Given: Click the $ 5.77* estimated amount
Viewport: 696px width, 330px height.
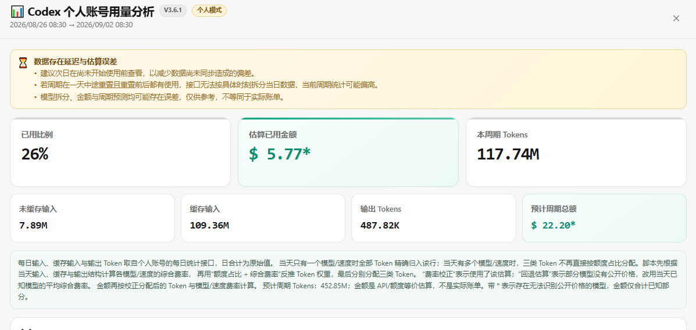Looking at the screenshot, I should pos(280,154).
